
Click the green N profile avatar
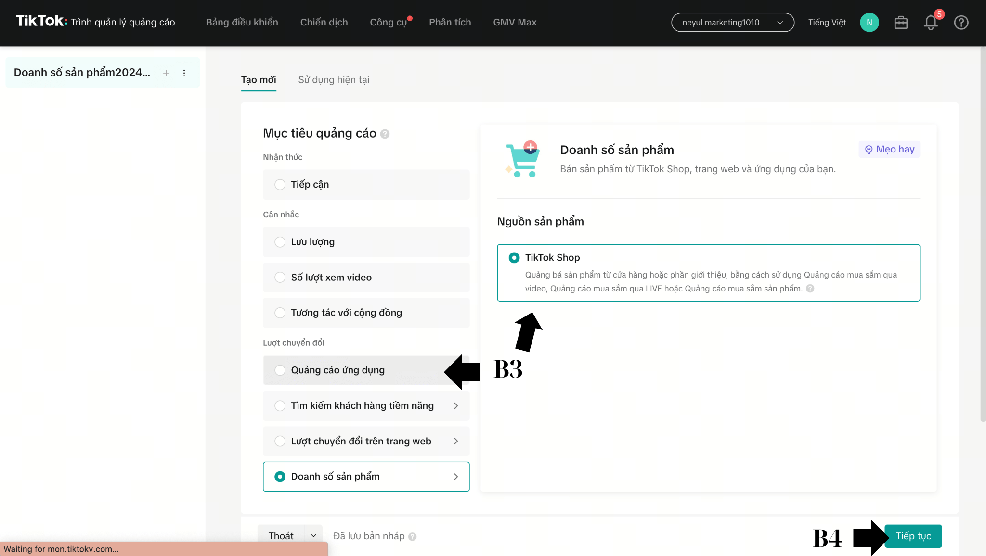pyautogui.click(x=869, y=23)
